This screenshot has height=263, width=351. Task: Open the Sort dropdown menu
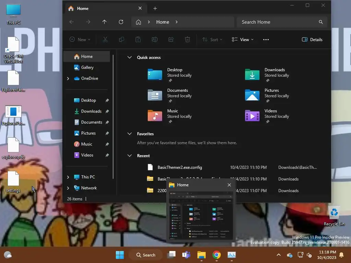(212, 40)
